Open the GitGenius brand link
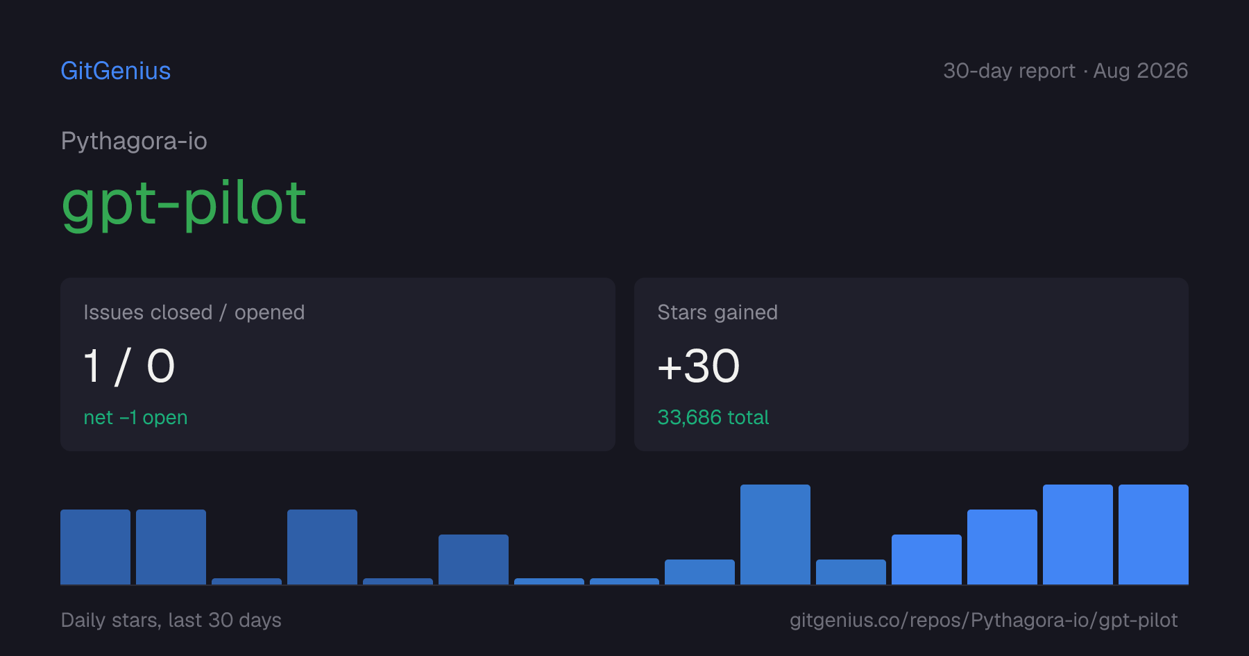The width and height of the screenshot is (1249, 656). tap(116, 71)
